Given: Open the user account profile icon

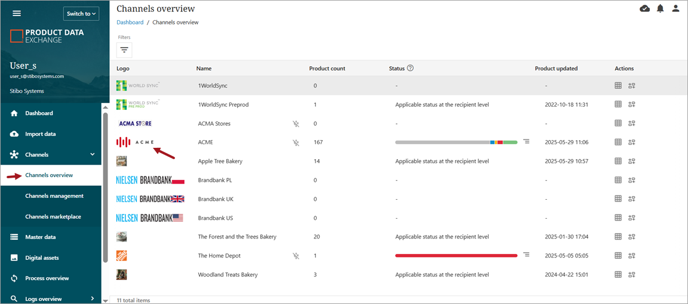Looking at the screenshot, I should 676,8.
